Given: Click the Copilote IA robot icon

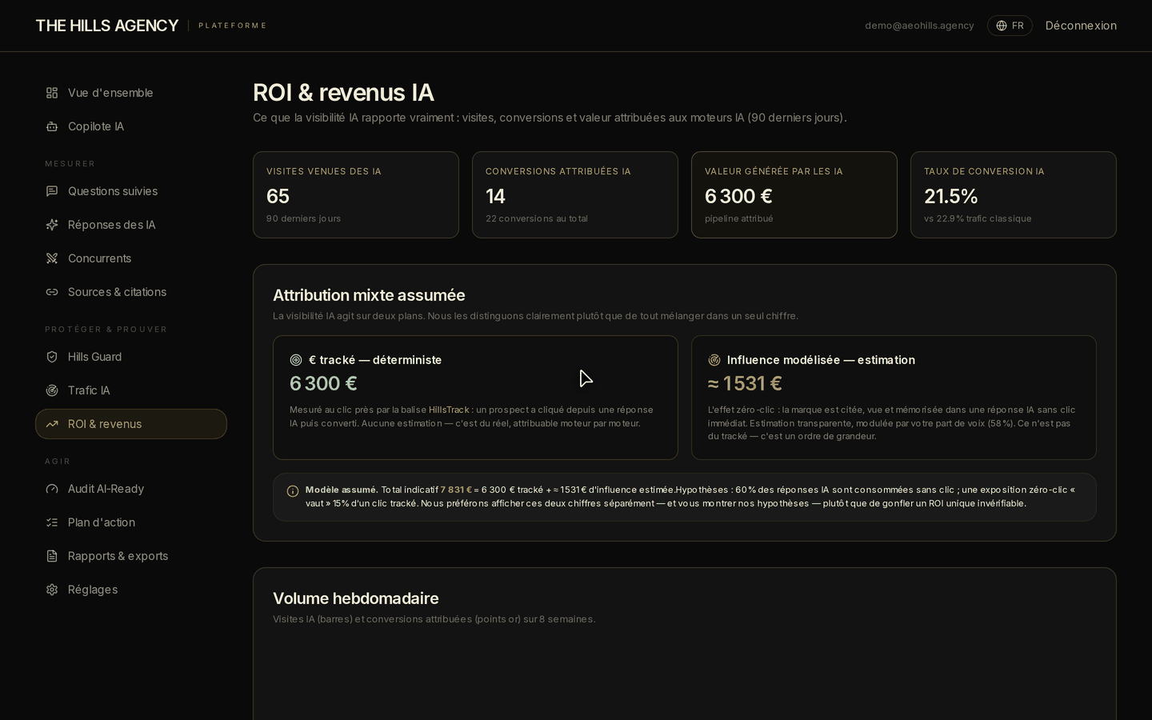Looking at the screenshot, I should tap(52, 126).
